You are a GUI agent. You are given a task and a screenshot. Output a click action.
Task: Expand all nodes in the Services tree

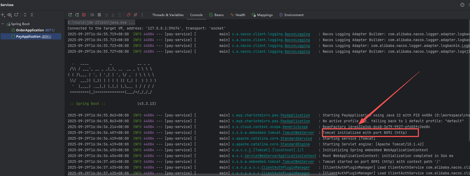[25, 15]
